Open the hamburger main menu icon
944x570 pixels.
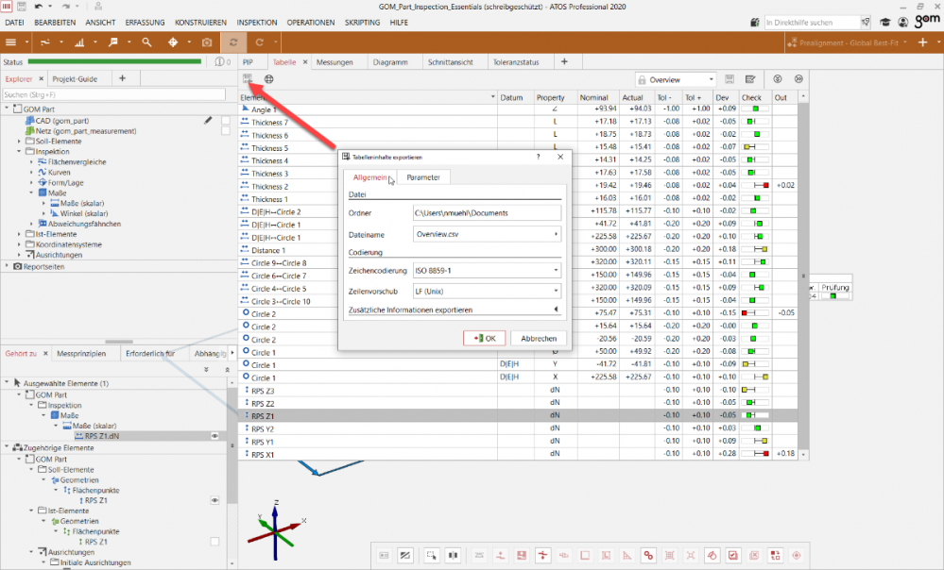[x=11, y=42]
